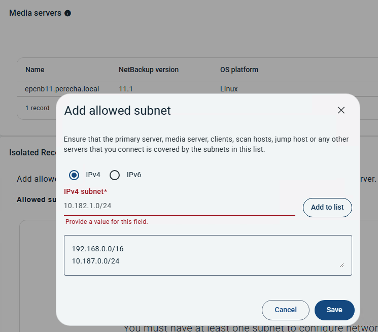Sort by NetBackup version column header
This screenshot has height=332, width=378.
148,70
